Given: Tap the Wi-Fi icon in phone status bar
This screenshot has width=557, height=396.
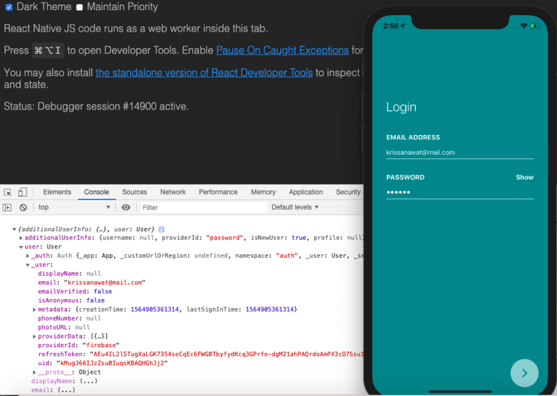Looking at the screenshot, I should pos(523,26).
